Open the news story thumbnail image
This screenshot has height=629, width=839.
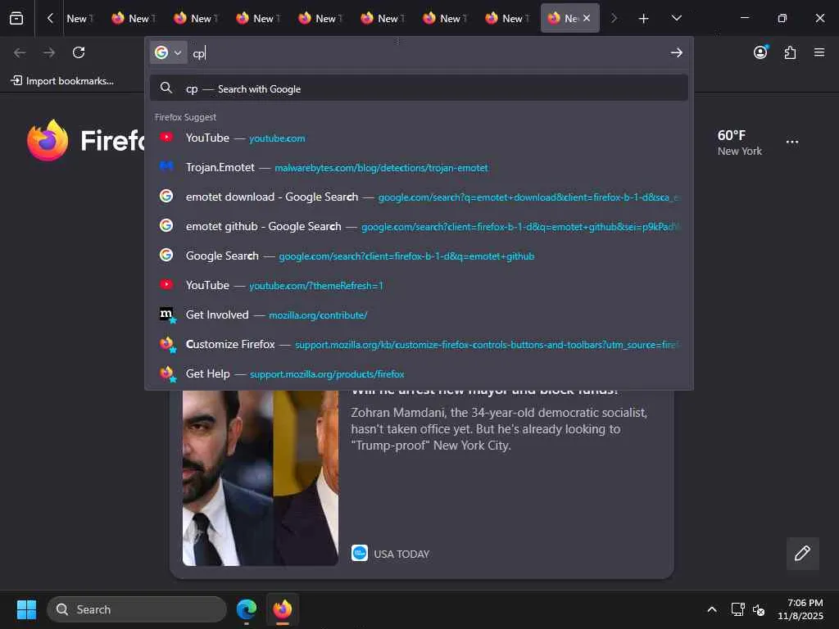261,477
